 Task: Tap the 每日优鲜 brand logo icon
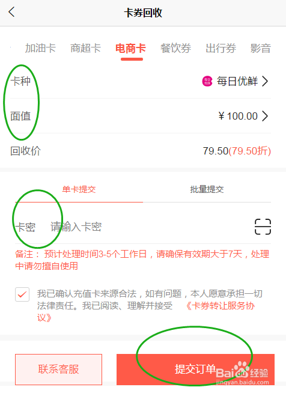coord(207,81)
